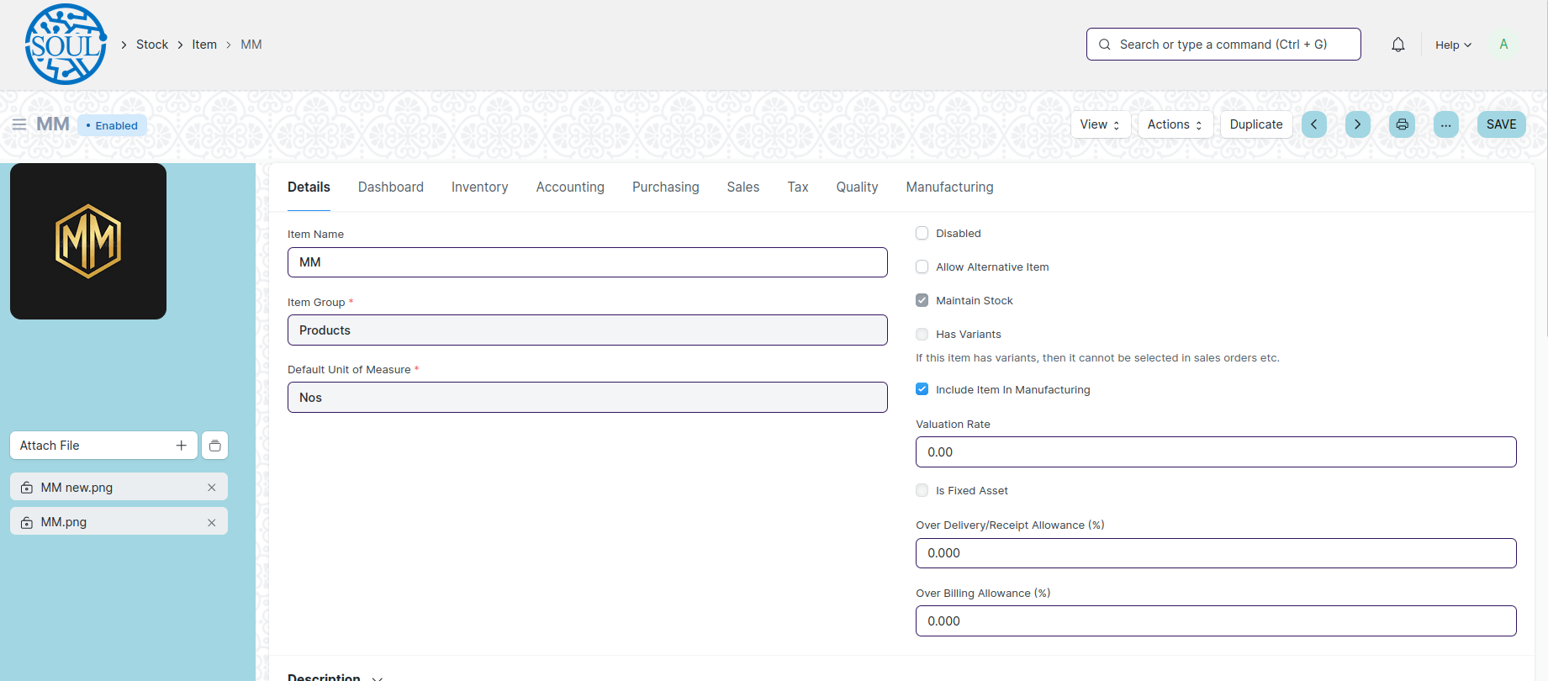Image resolution: width=1548 pixels, height=681 pixels.
Task: Click search magnifier icon
Action: point(1105,45)
